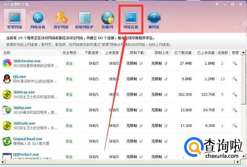Open manage tool for QQ.exe
The height and width of the screenshot is (167, 247).
click(x=235, y=79)
